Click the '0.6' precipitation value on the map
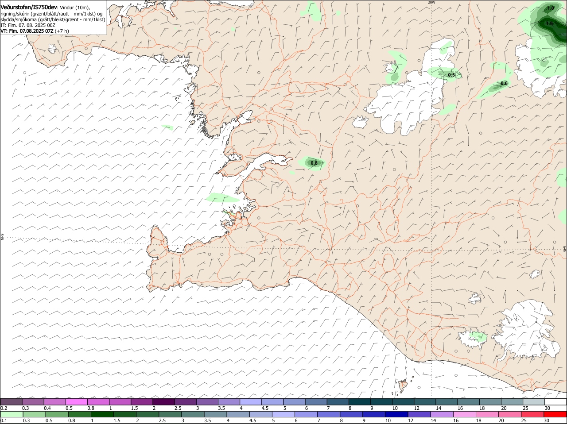 504,84
